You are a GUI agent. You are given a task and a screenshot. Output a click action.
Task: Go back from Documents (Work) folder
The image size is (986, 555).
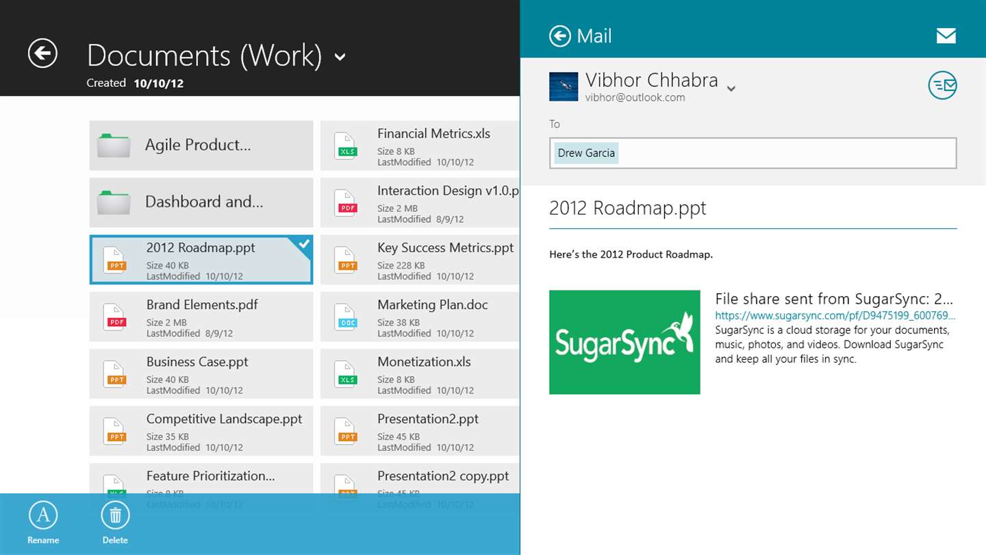point(42,53)
